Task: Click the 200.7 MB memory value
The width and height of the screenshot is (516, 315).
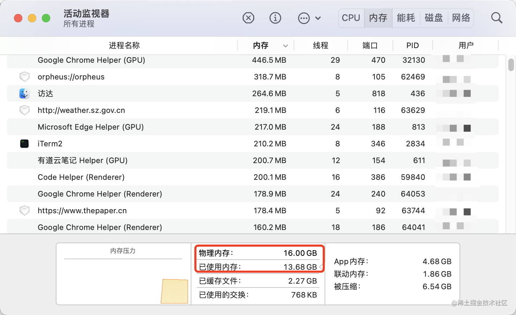Action: pyautogui.click(x=270, y=160)
